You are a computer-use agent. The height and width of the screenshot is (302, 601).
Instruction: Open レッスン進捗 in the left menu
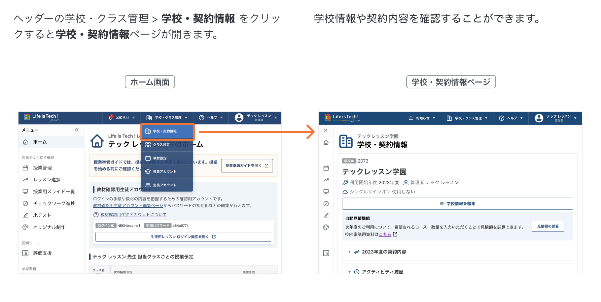pos(47,180)
